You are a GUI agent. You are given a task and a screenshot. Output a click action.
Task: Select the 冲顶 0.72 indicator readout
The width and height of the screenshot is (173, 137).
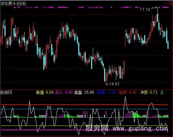click(148, 92)
